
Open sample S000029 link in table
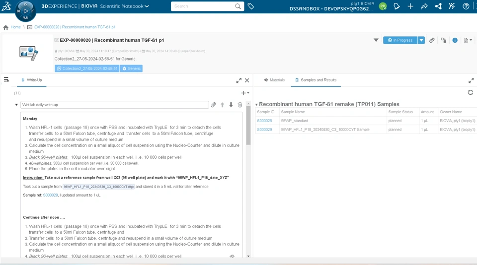point(264,130)
